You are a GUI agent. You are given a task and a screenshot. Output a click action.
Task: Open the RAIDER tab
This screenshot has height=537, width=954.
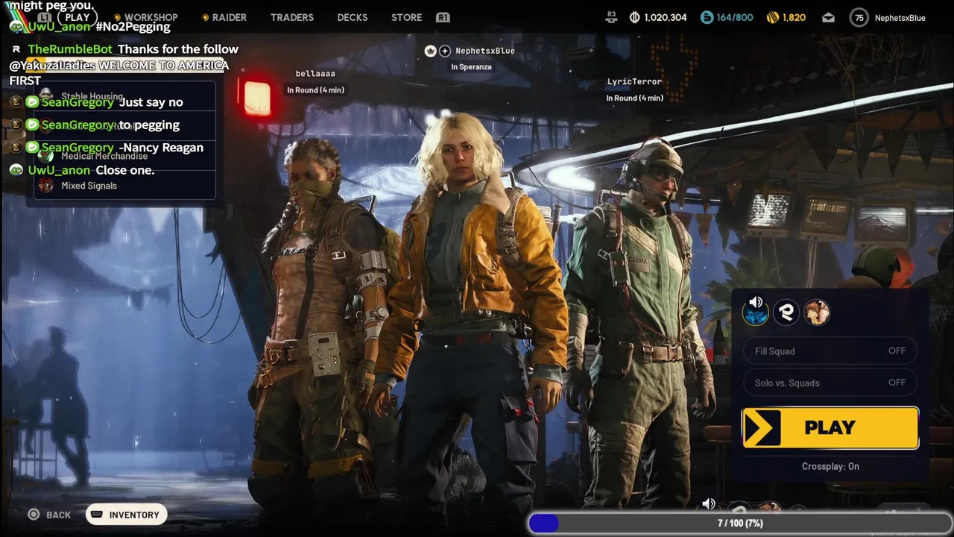click(229, 17)
